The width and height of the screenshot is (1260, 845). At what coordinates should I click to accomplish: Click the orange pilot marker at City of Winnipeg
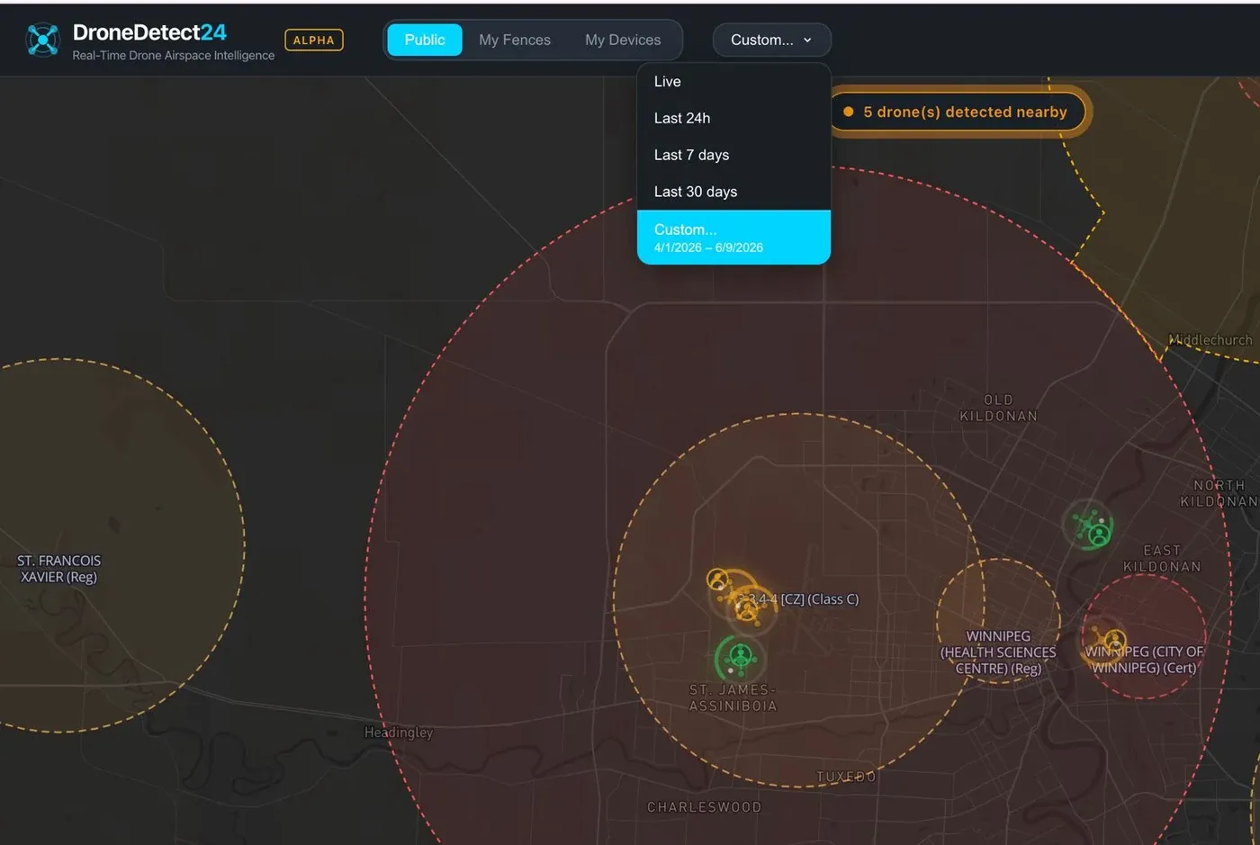[x=1114, y=642]
